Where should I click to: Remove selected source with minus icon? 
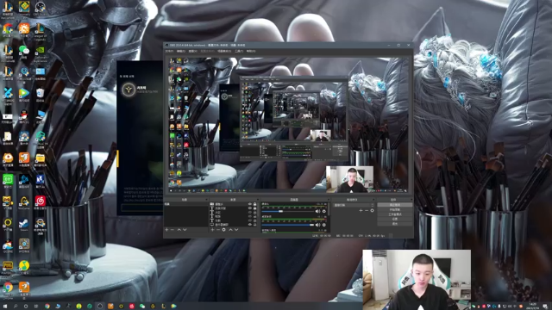(x=218, y=230)
